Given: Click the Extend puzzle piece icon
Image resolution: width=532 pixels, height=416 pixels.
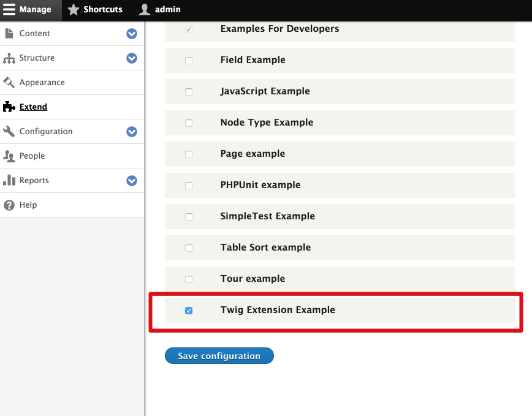Looking at the screenshot, I should [9, 107].
